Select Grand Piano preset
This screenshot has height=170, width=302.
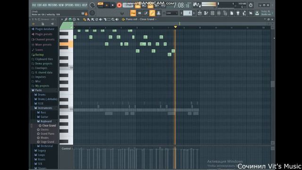click(47, 134)
